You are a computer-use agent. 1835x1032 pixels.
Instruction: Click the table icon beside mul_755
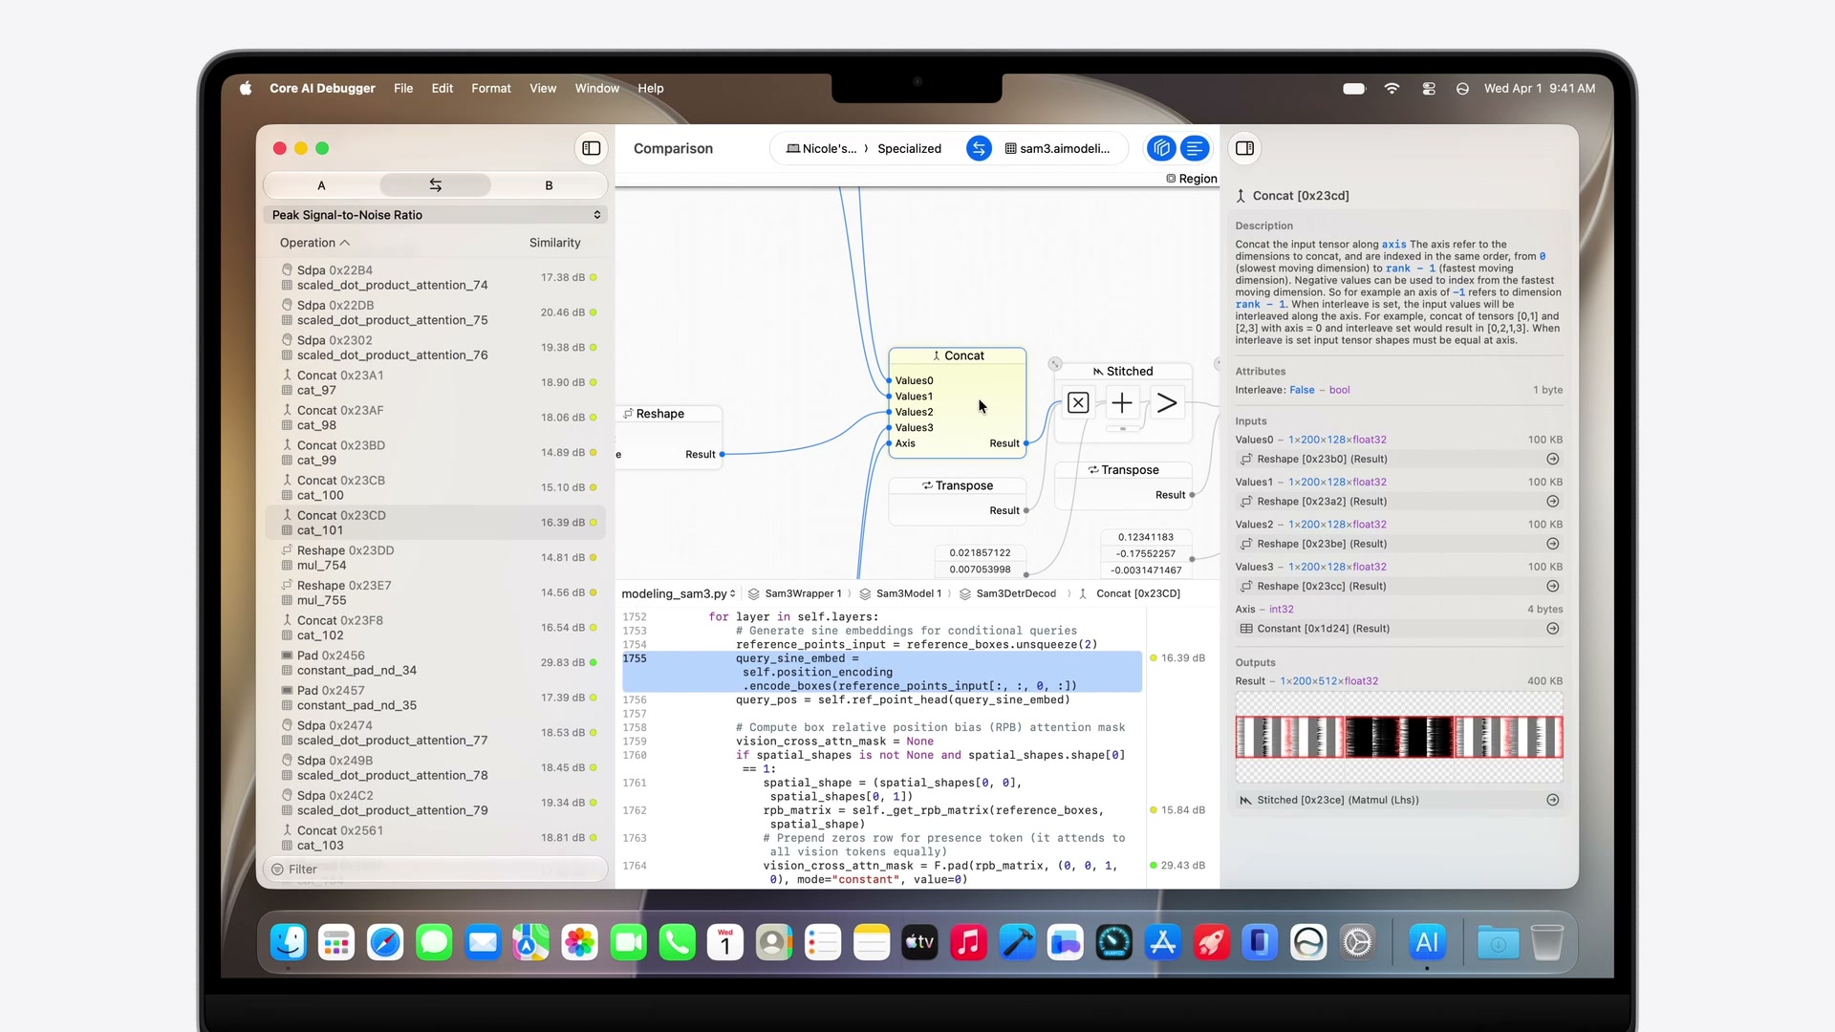(x=287, y=601)
